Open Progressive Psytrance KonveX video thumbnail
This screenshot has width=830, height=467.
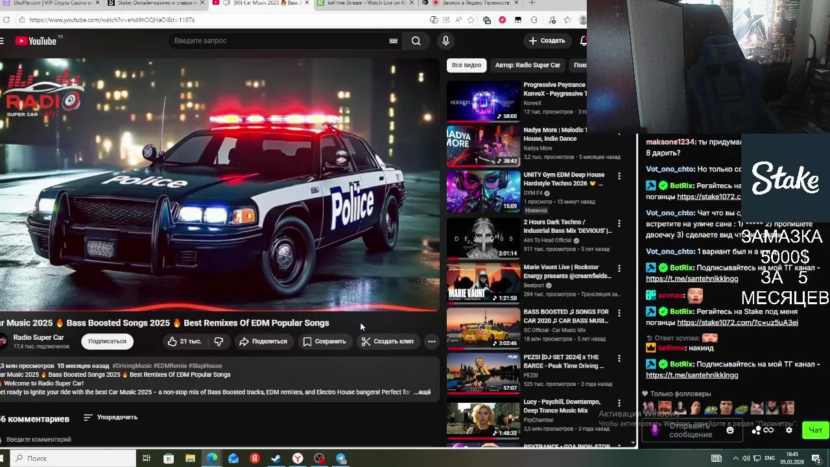(x=483, y=101)
